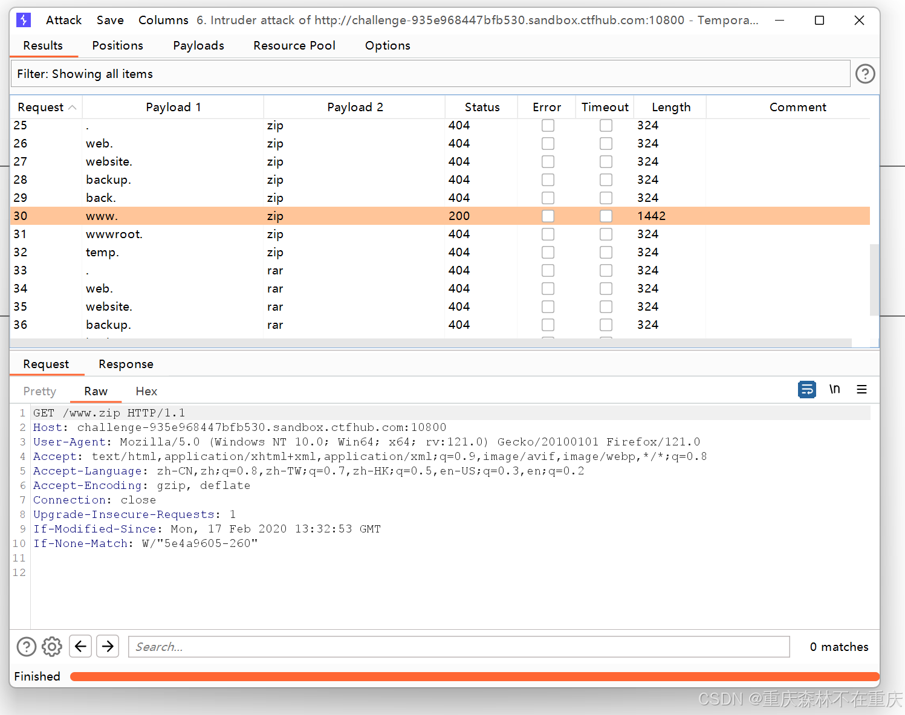Sort by Payload 2 column header
The height and width of the screenshot is (715, 905).
coord(354,107)
